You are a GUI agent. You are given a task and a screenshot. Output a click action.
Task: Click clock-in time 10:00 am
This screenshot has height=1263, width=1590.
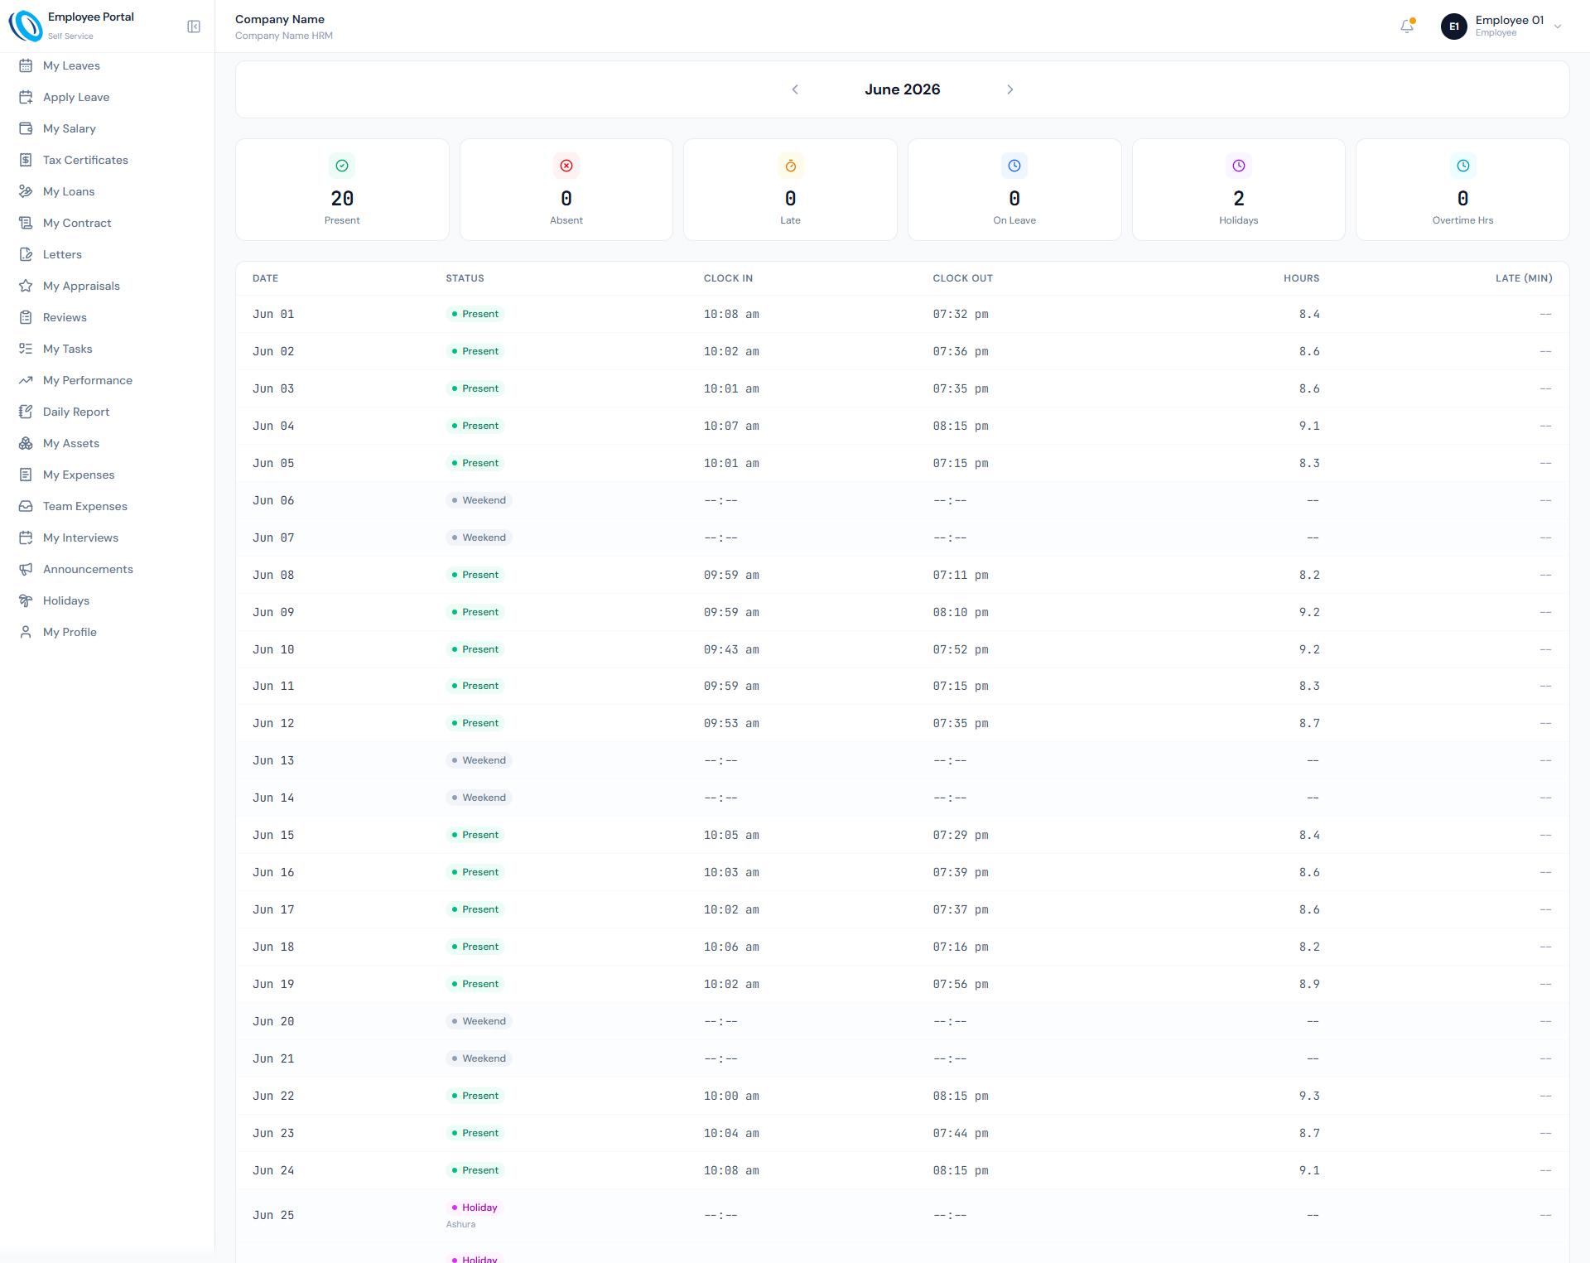coord(731,1096)
